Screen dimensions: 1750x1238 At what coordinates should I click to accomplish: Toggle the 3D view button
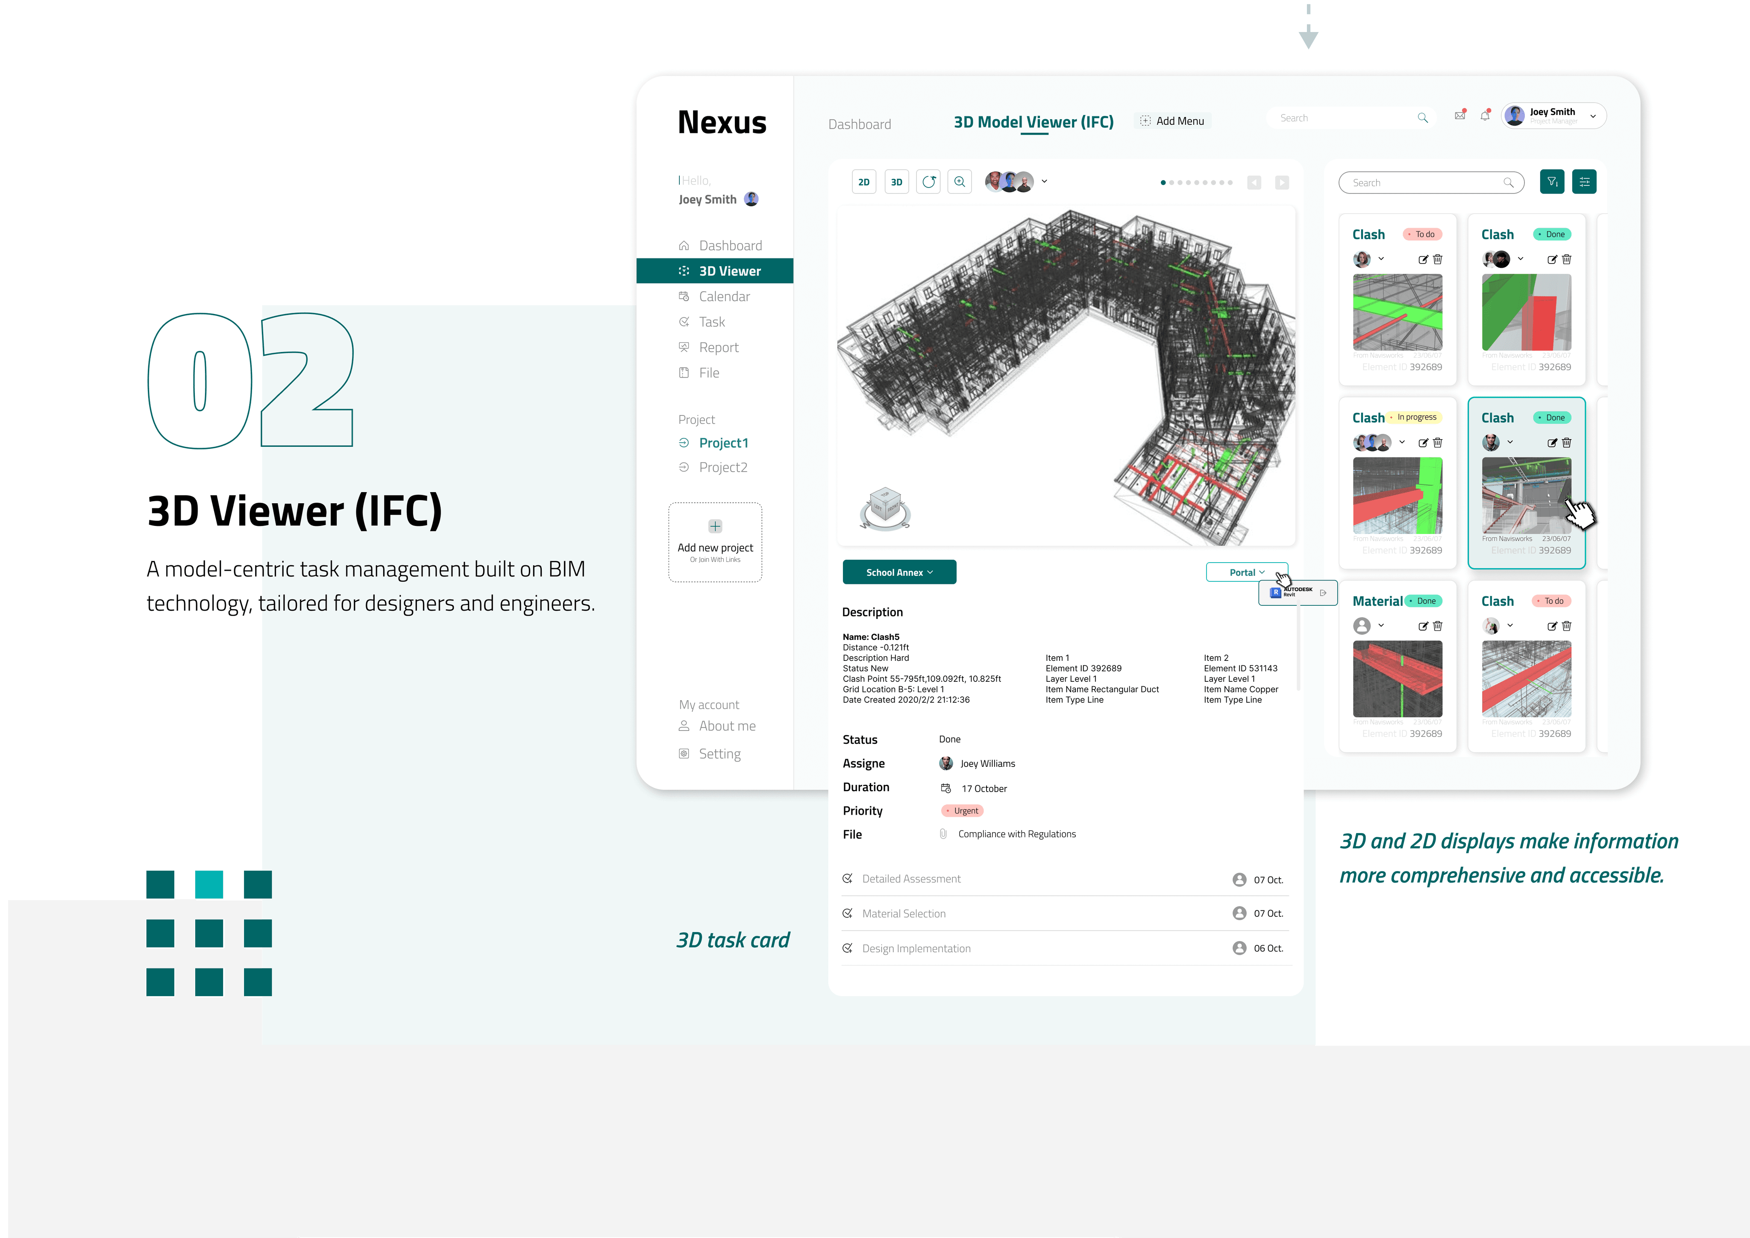pyautogui.click(x=896, y=182)
